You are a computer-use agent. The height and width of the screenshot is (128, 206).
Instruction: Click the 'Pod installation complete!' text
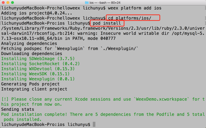pyautogui.click(x=34, y=114)
